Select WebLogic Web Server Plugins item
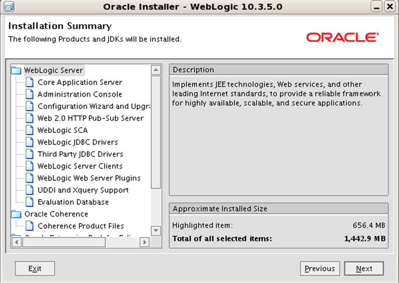 click(89, 178)
